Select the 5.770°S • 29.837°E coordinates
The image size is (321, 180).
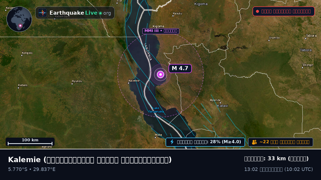pos(32,169)
